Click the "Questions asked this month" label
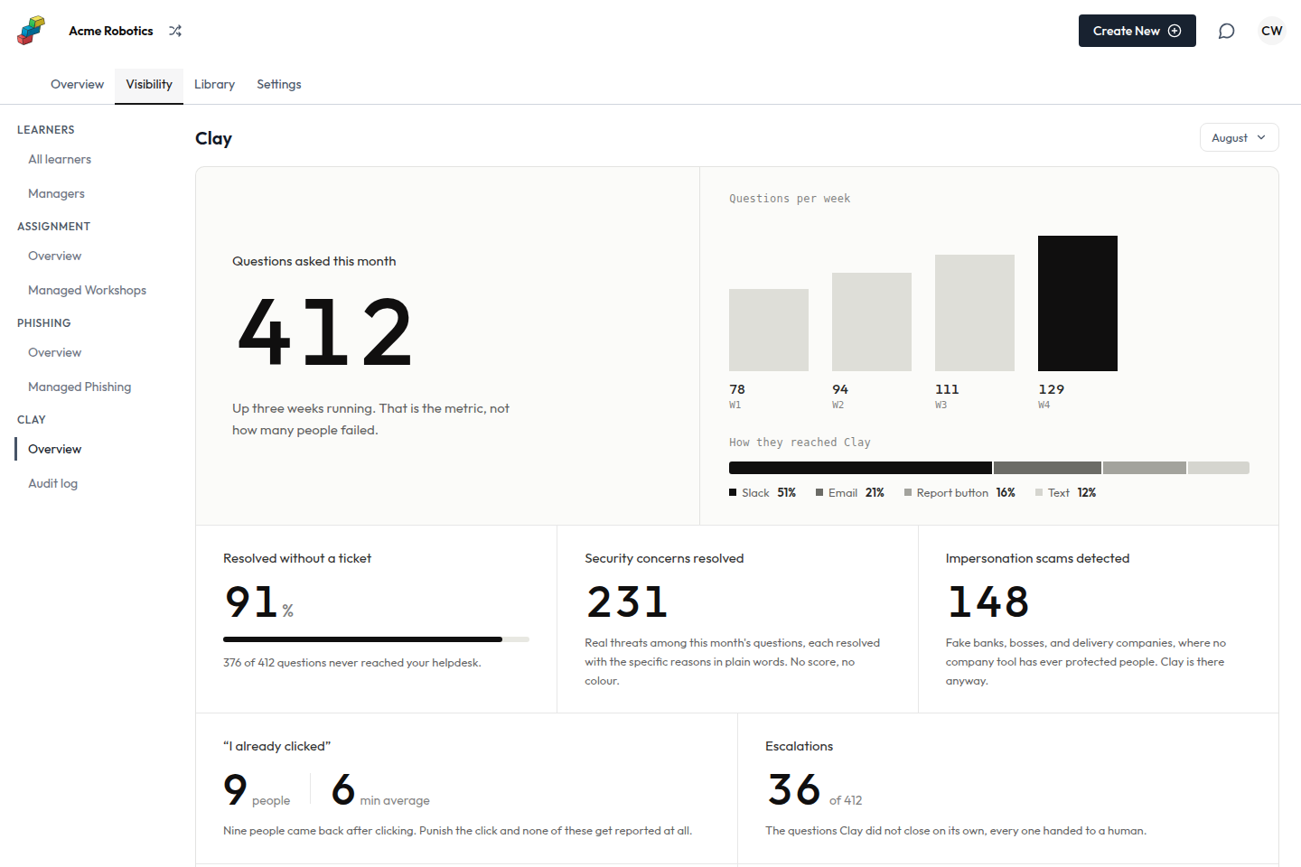The height and width of the screenshot is (867, 1301). coord(314,261)
